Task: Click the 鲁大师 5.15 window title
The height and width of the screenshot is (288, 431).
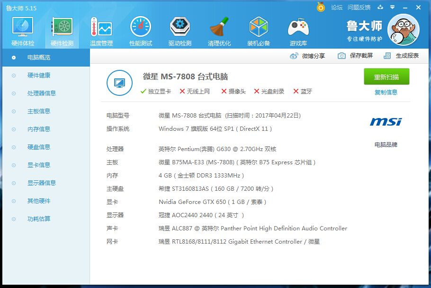Action: 21,8
